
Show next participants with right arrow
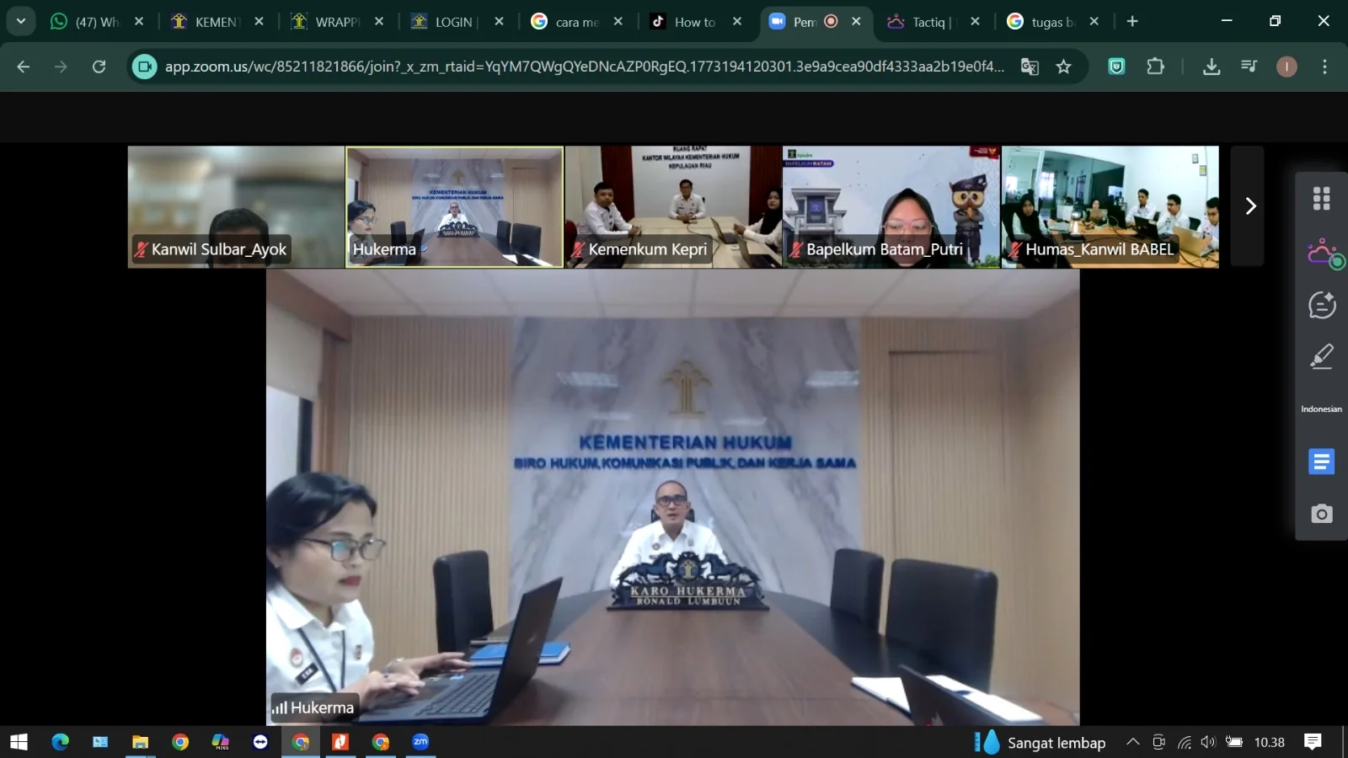1249,206
